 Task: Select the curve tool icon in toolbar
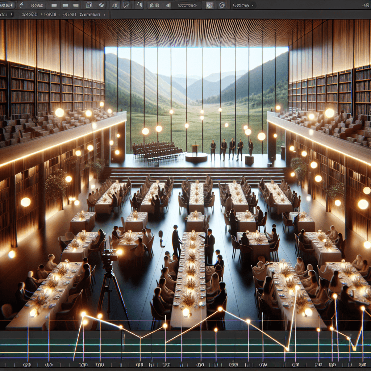pyautogui.click(x=114, y=5)
